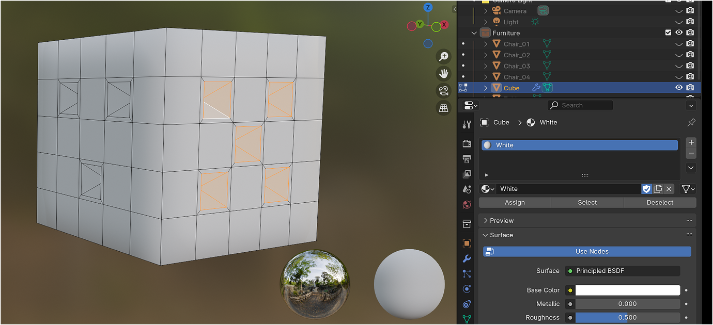Open material slot specials dropdown arrow

click(x=691, y=168)
